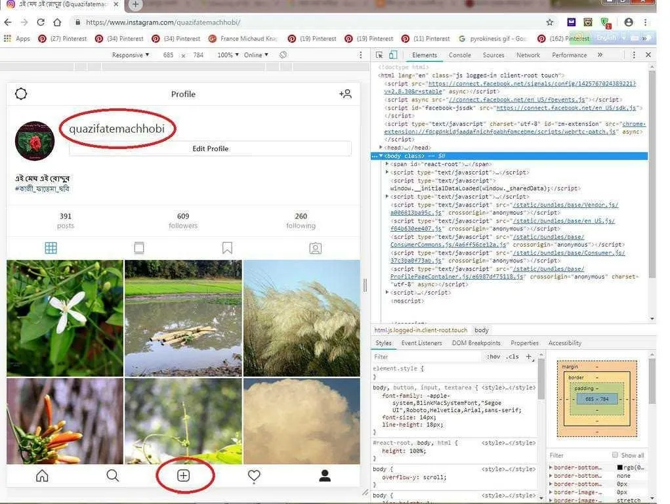Activate DevTools inspect element picker
This screenshot has width=670, height=504.
click(x=379, y=55)
